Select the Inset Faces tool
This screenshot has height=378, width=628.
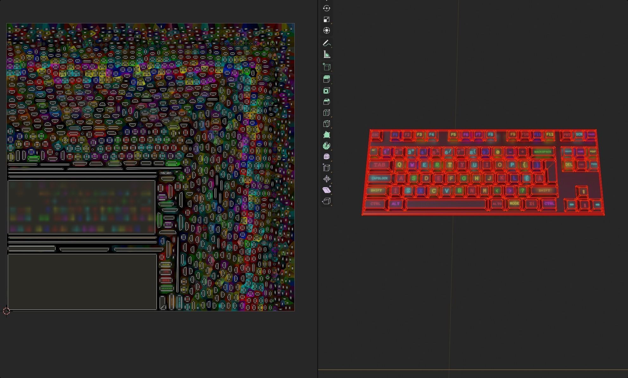326,91
